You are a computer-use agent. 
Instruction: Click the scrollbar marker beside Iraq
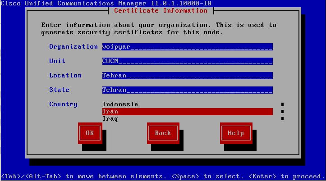[282, 119]
